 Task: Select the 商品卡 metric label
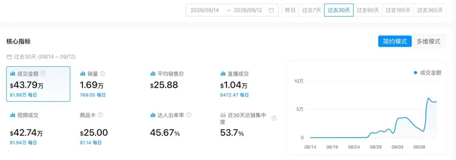click(x=88, y=115)
